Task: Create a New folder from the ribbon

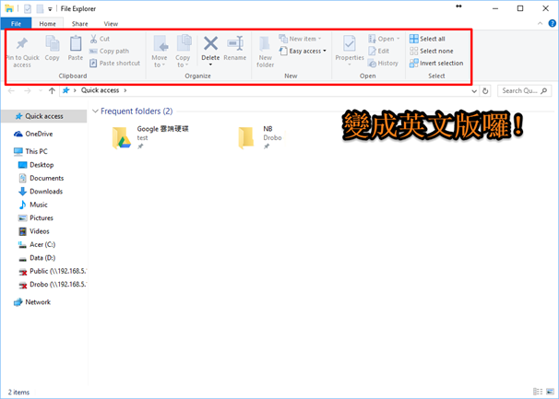Action: [266, 50]
